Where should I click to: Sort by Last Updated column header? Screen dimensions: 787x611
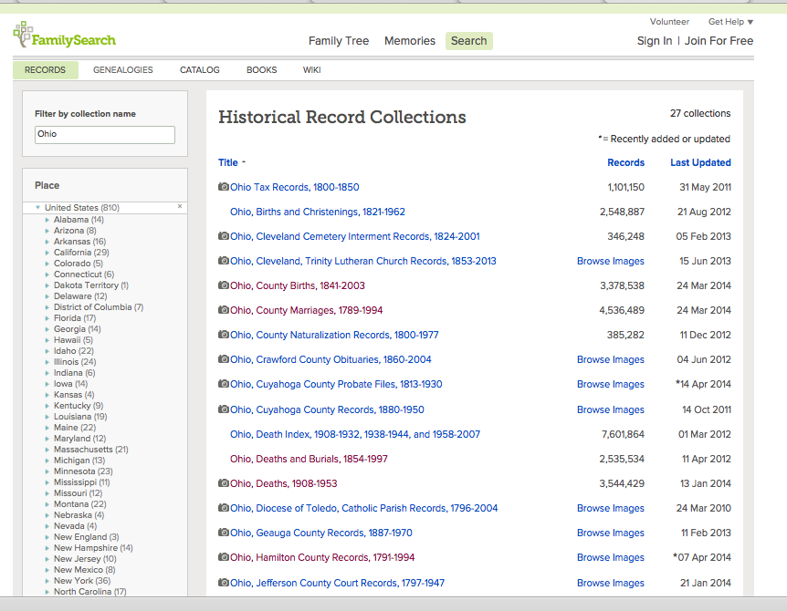click(x=700, y=162)
